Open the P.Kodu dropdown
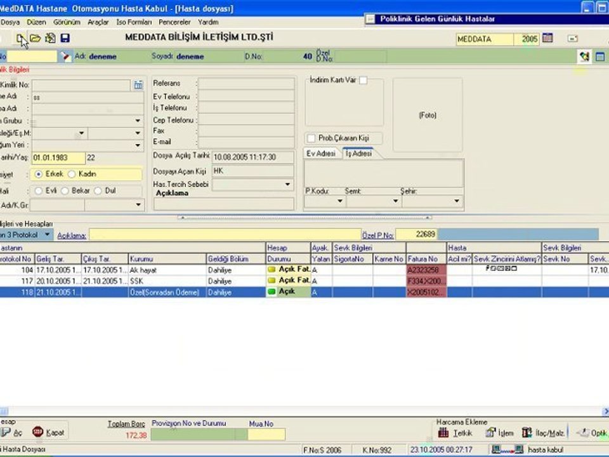 click(x=340, y=201)
